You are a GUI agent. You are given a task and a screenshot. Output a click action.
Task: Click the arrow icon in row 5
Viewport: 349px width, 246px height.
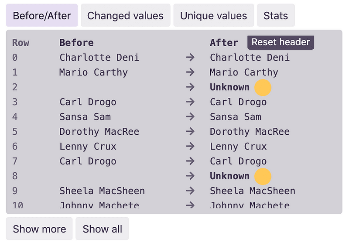(190, 131)
